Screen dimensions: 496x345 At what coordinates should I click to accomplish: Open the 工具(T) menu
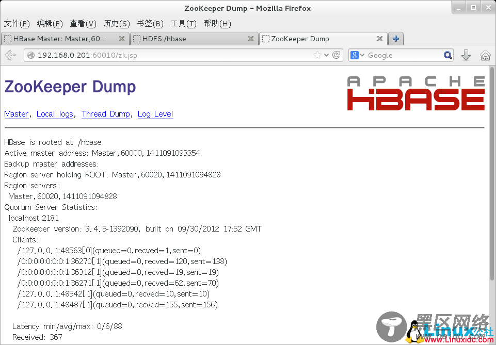[x=183, y=24]
